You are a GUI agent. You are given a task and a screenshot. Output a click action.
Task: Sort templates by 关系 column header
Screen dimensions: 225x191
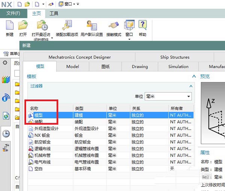pyautogui.click(x=149, y=108)
